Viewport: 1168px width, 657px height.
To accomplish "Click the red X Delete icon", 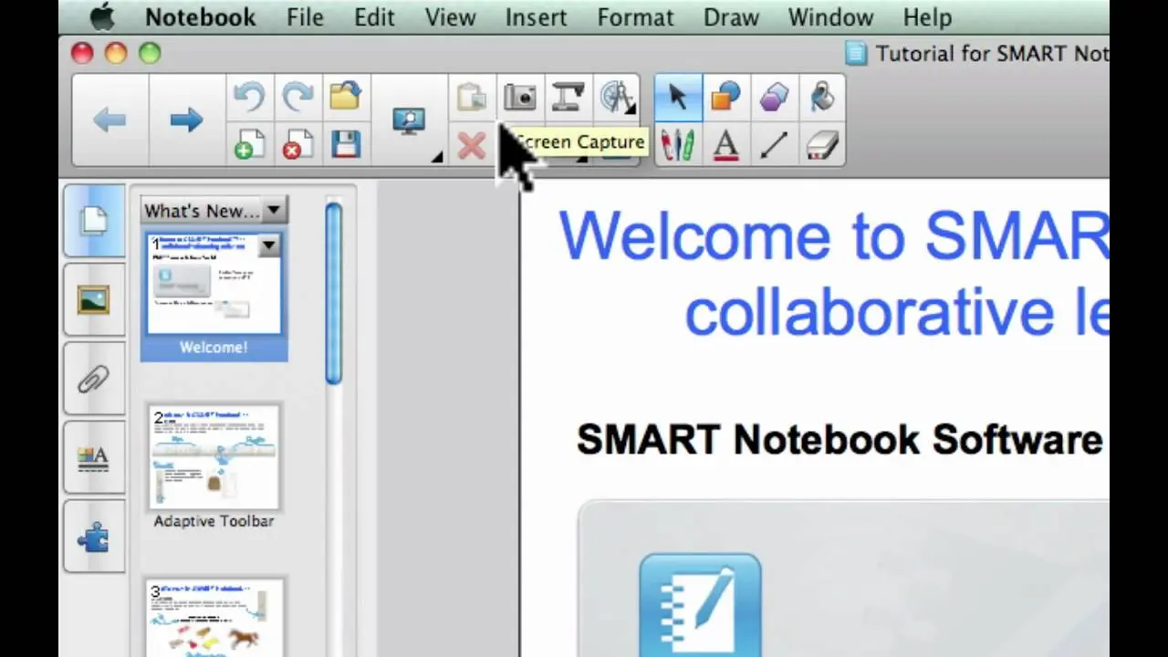I will 471,145.
